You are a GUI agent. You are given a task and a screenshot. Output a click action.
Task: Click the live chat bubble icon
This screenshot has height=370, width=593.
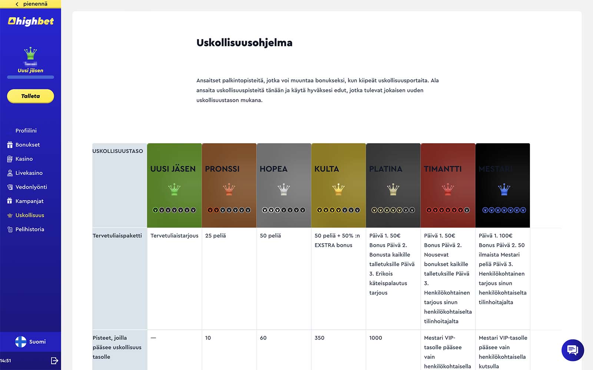pos(573,350)
